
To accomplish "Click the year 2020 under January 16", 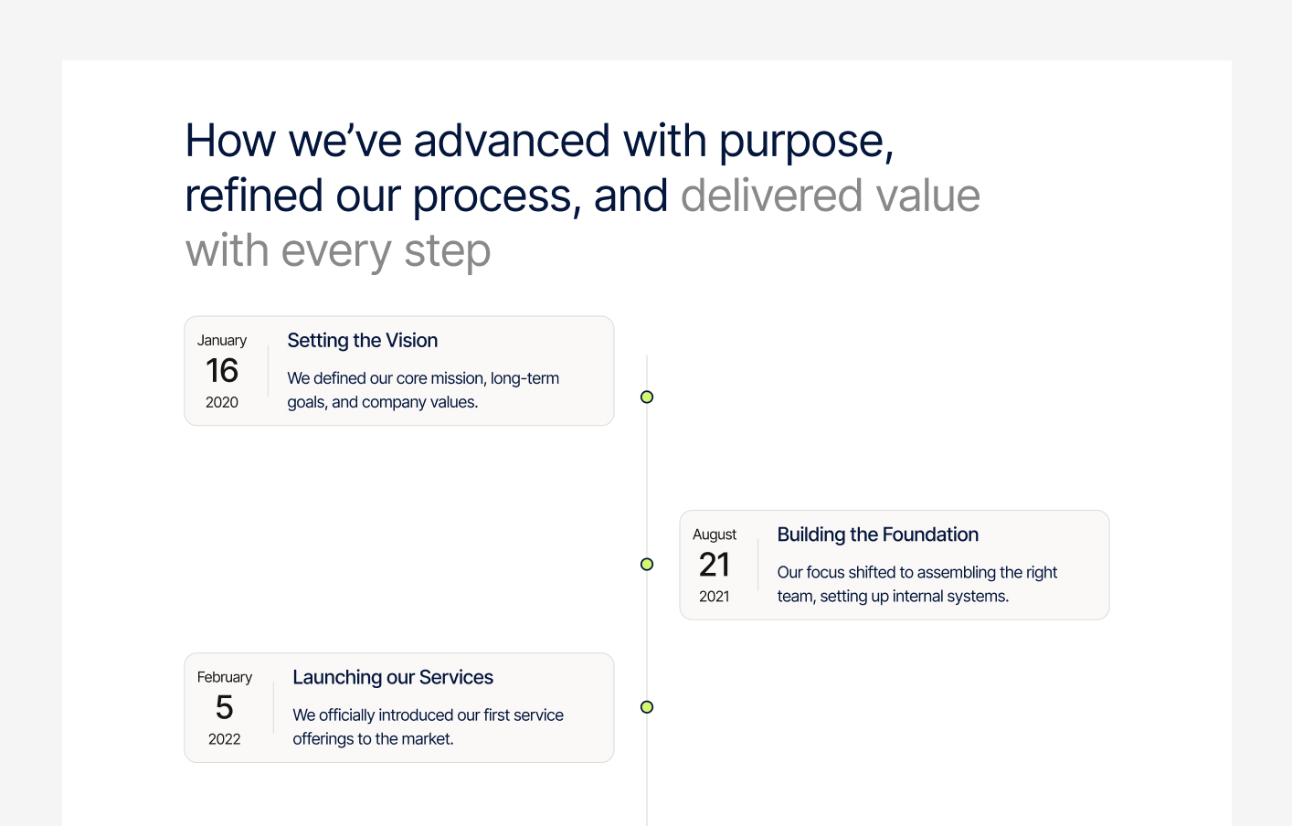I will (x=222, y=401).
